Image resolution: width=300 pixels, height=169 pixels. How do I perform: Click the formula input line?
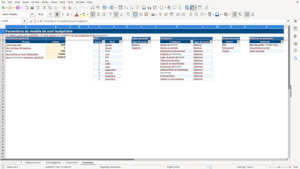pos(165,21)
